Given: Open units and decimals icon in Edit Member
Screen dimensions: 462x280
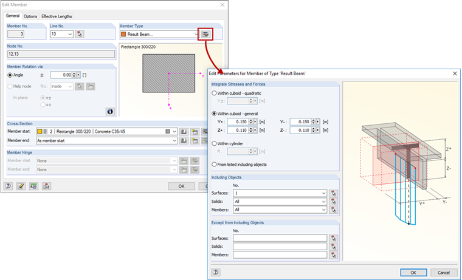Looking at the screenshot, I should click(x=33, y=186).
